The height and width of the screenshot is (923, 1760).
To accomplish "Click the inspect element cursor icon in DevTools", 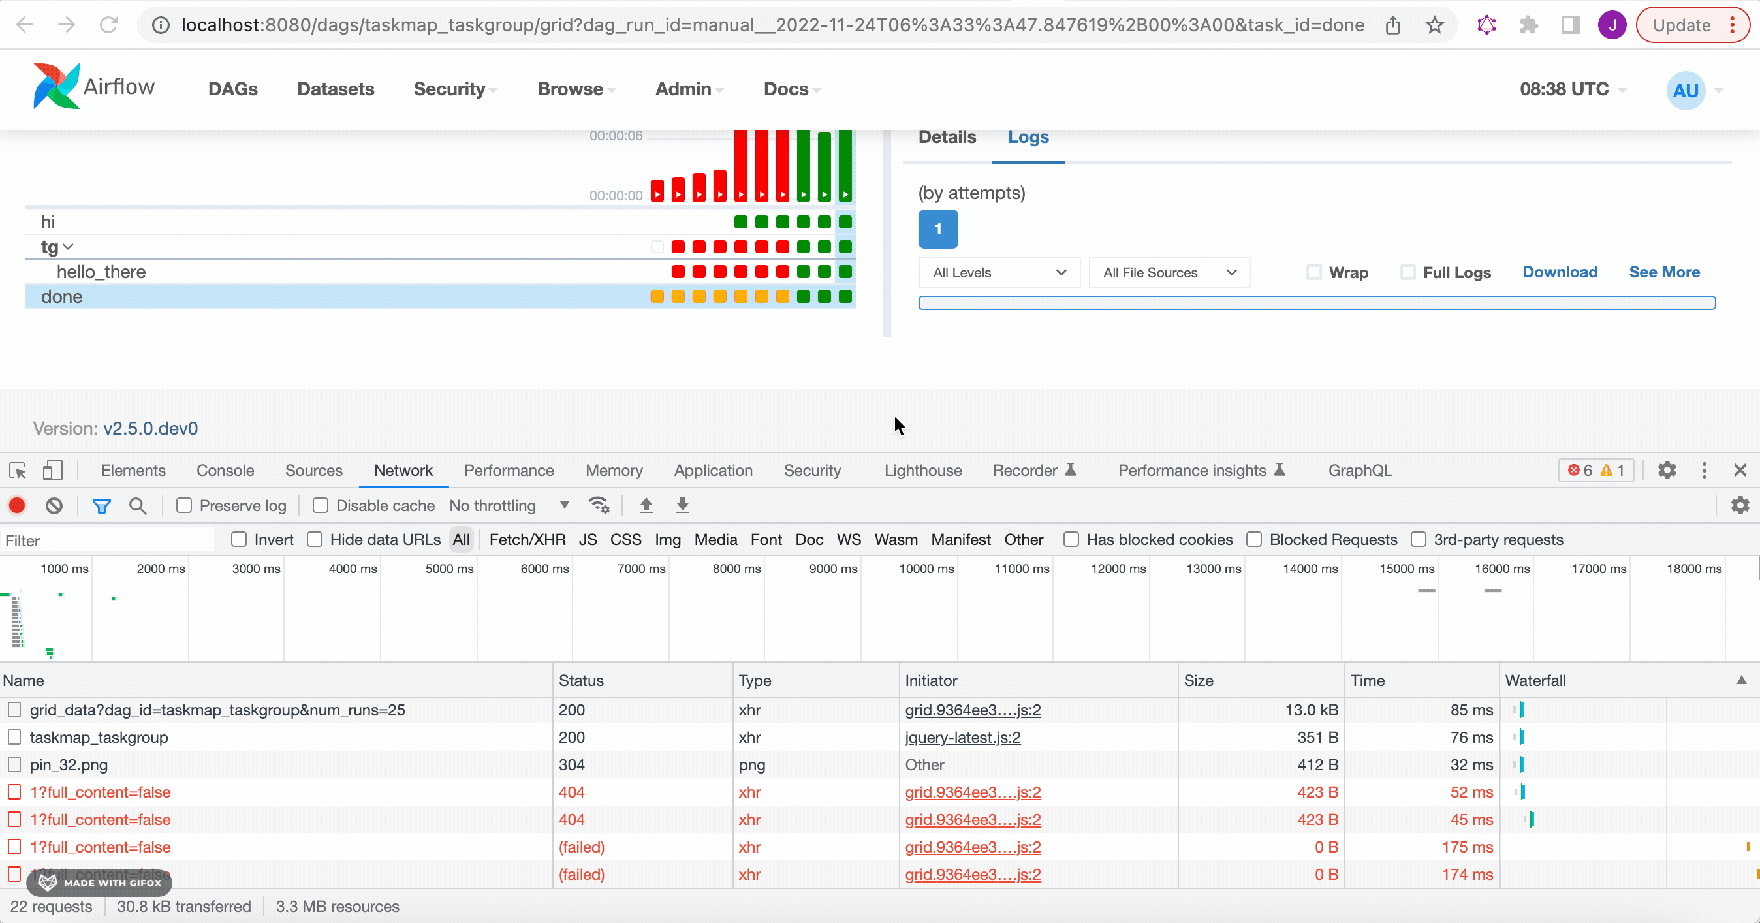I will 16,470.
